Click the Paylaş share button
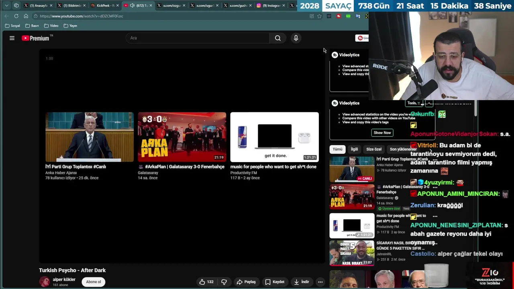The height and width of the screenshot is (289, 514). coord(246,282)
